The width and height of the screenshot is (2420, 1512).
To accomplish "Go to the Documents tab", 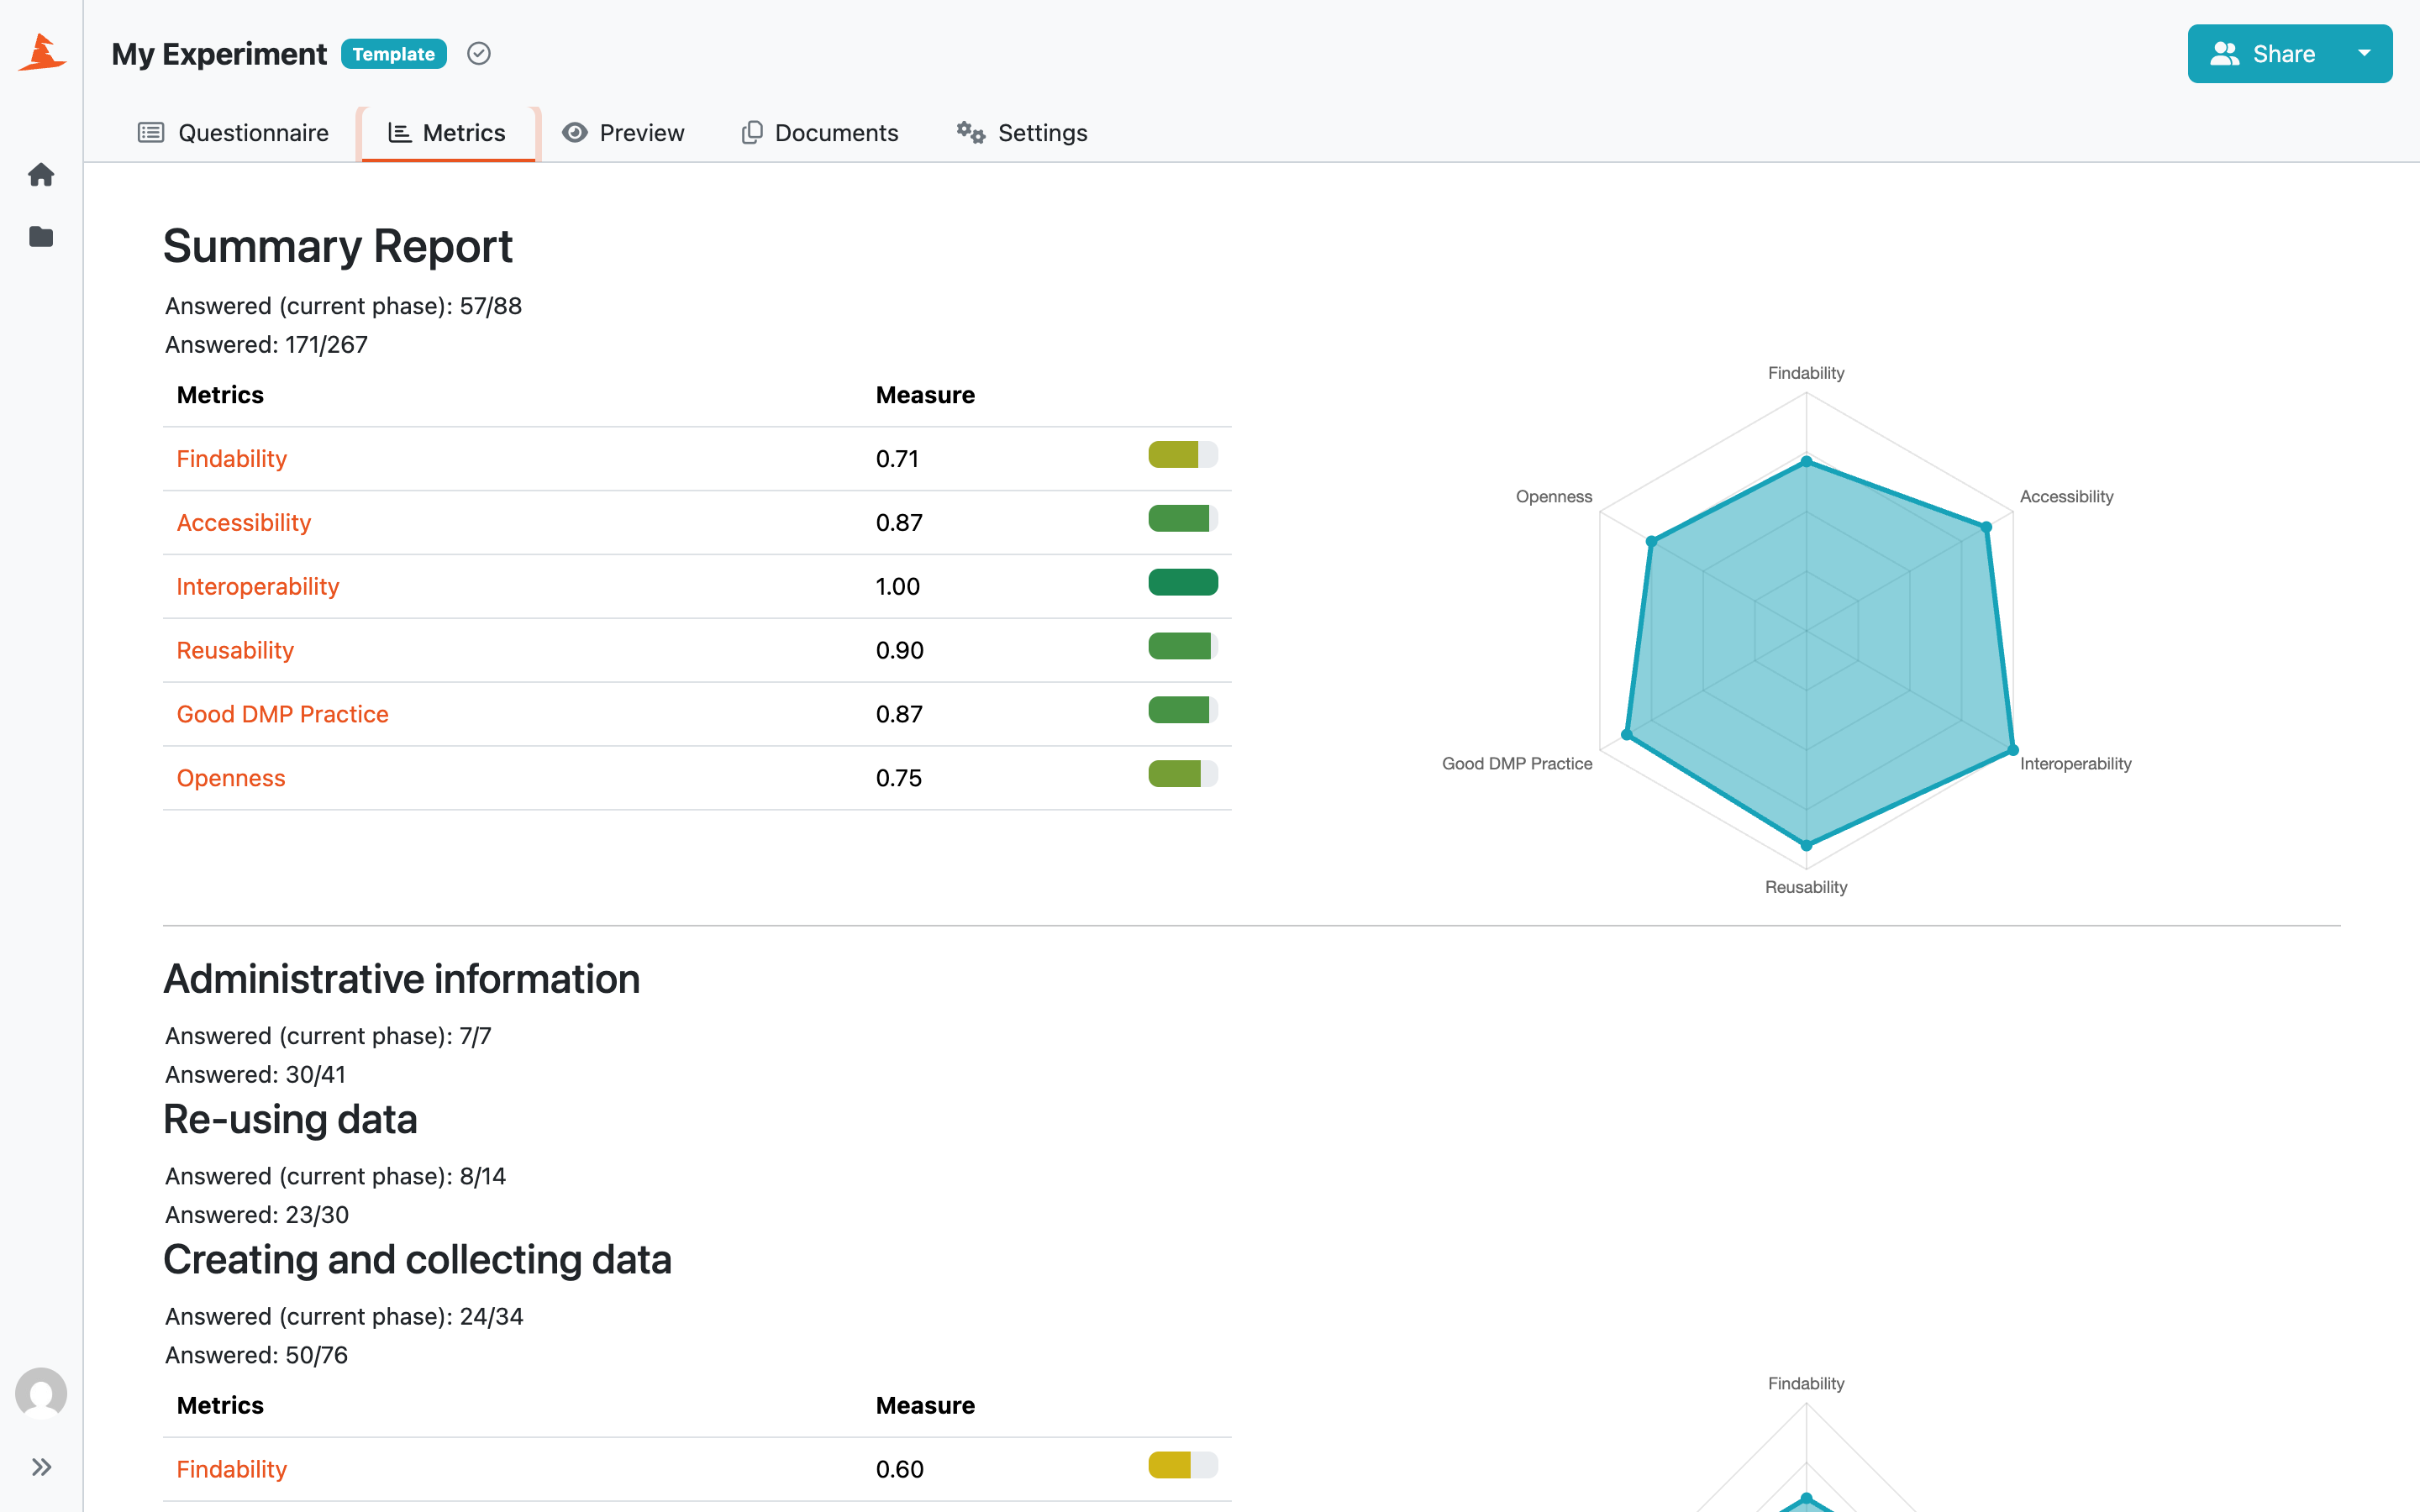I will 820,133.
